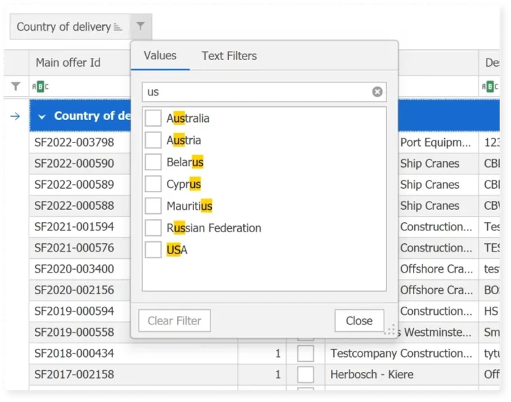
Task: Click the funnel icon in the filter row
Action: pos(16,87)
